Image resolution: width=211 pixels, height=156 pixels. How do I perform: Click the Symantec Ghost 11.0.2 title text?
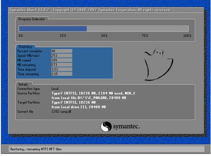pyautogui.click(x=29, y=10)
